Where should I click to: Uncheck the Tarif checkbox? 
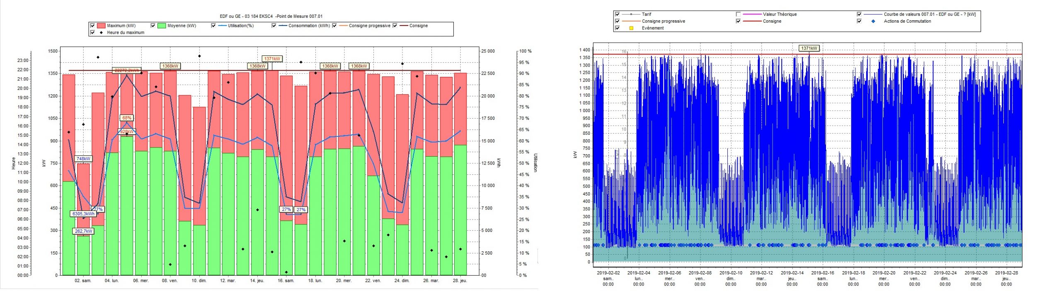pyautogui.click(x=618, y=14)
